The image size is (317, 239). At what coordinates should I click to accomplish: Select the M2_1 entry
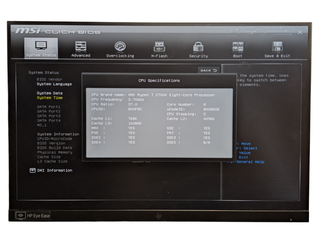pos(42,125)
